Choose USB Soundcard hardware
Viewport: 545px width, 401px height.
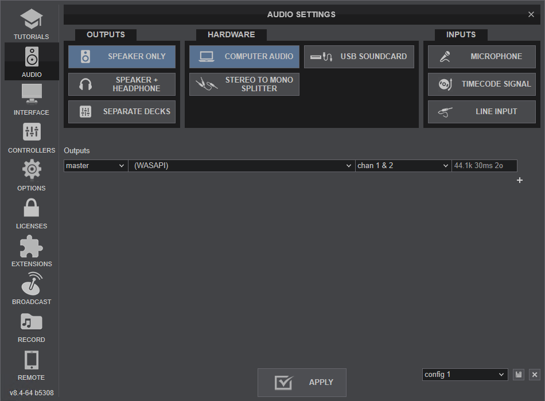coord(359,57)
